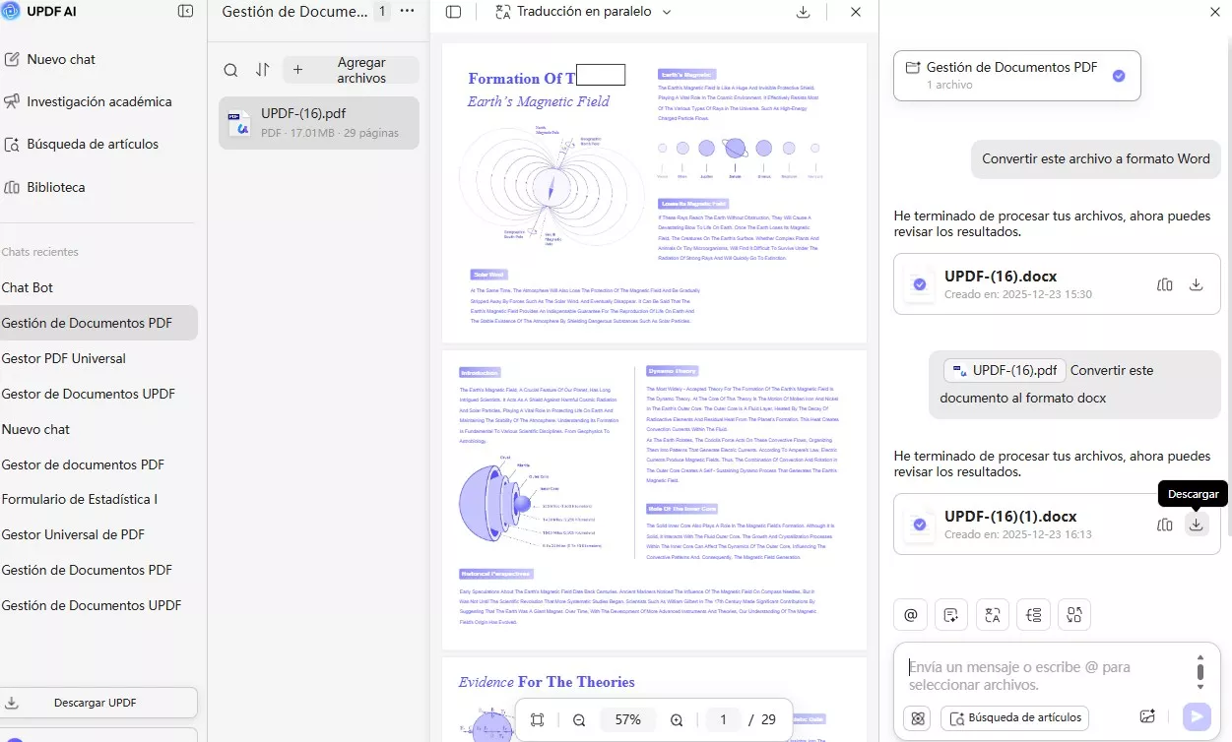Screen dimensions: 1232x742
Task: Click the translate icon above message box
Action: (993, 615)
